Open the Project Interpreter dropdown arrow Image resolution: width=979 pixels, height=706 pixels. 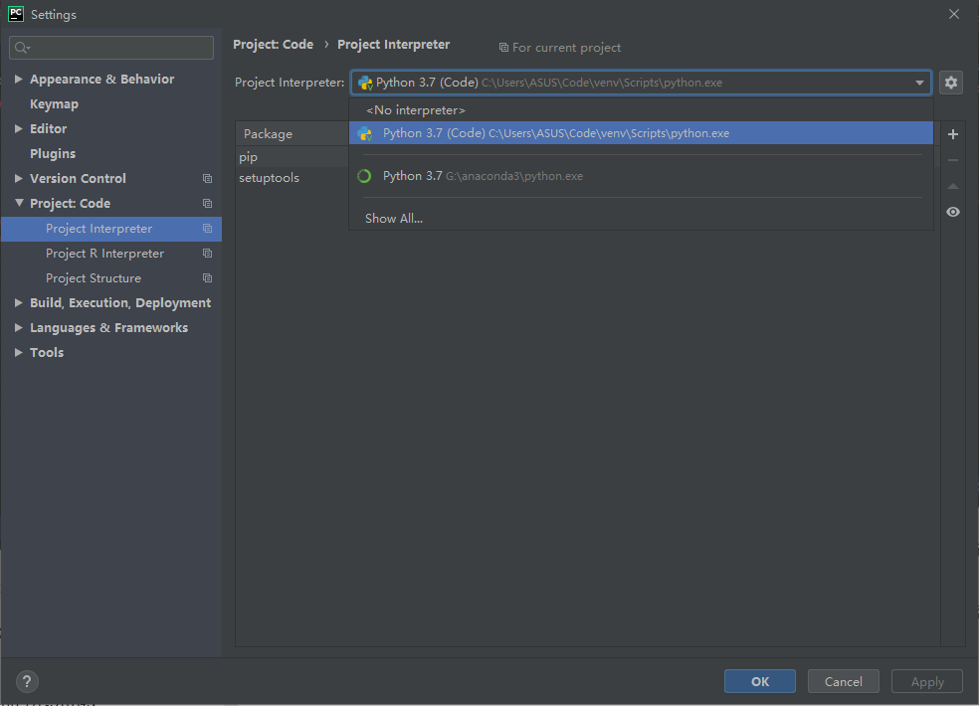pos(920,83)
